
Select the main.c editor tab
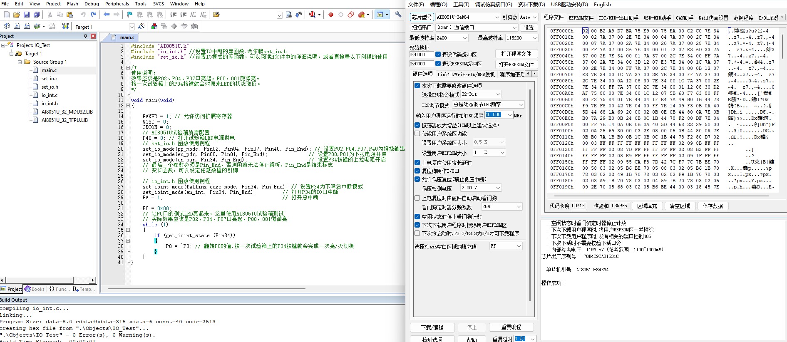tap(127, 37)
